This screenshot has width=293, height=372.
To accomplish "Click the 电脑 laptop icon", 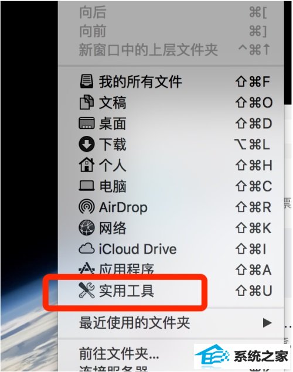I will click(x=86, y=186).
